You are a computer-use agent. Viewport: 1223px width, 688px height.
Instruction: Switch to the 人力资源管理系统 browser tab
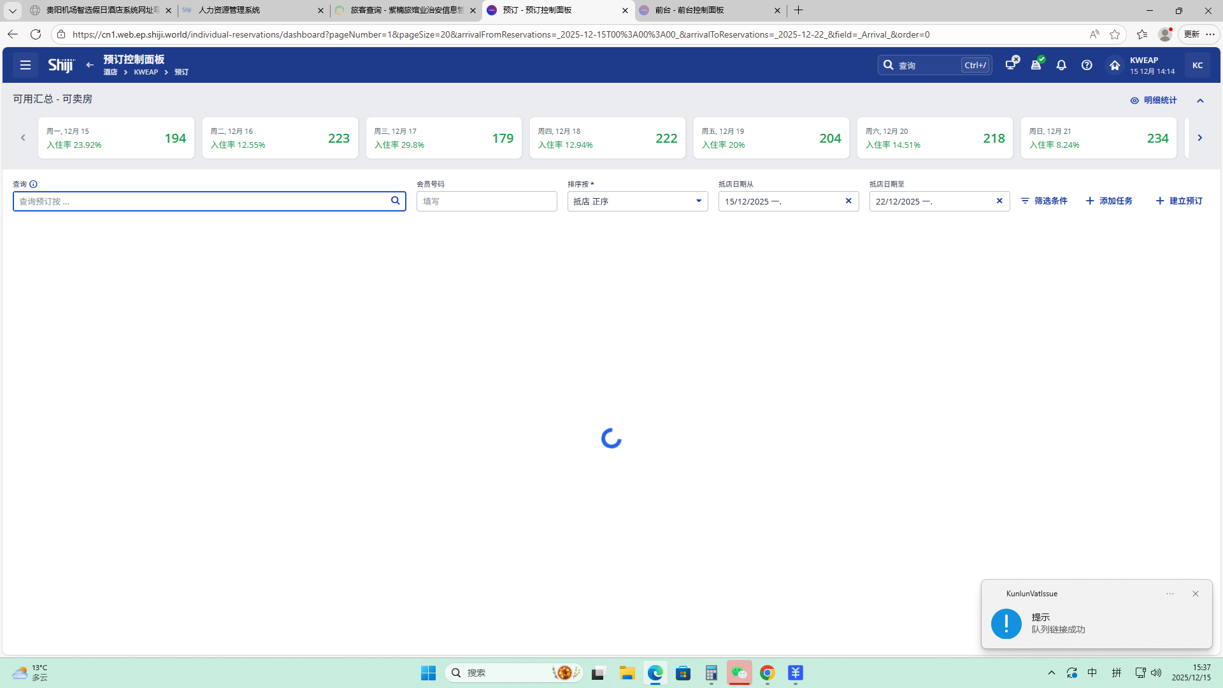[x=248, y=10]
